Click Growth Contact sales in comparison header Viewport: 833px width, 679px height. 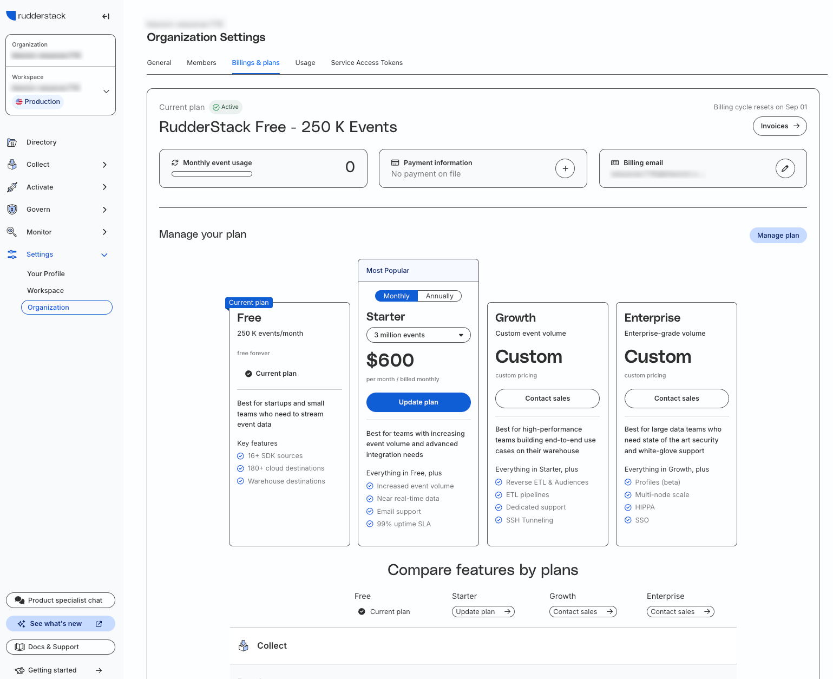point(583,612)
